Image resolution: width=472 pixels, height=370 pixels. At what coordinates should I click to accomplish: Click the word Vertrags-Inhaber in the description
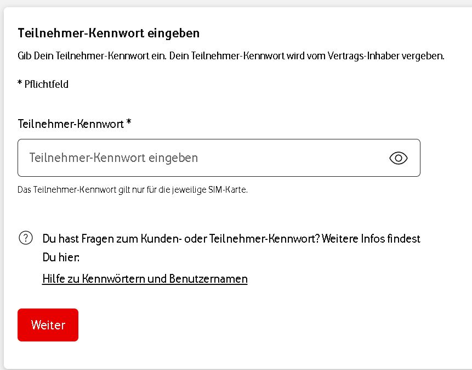point(368,56)
